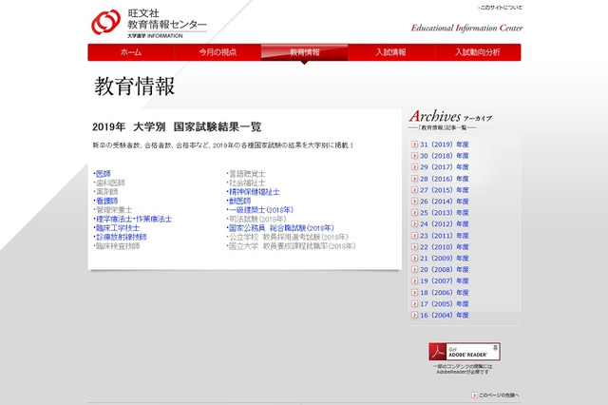This screenshot has height=405, width=608.
Task: Open the 17 (2005) 年度 archive link
Action: (x=445, y=303)
